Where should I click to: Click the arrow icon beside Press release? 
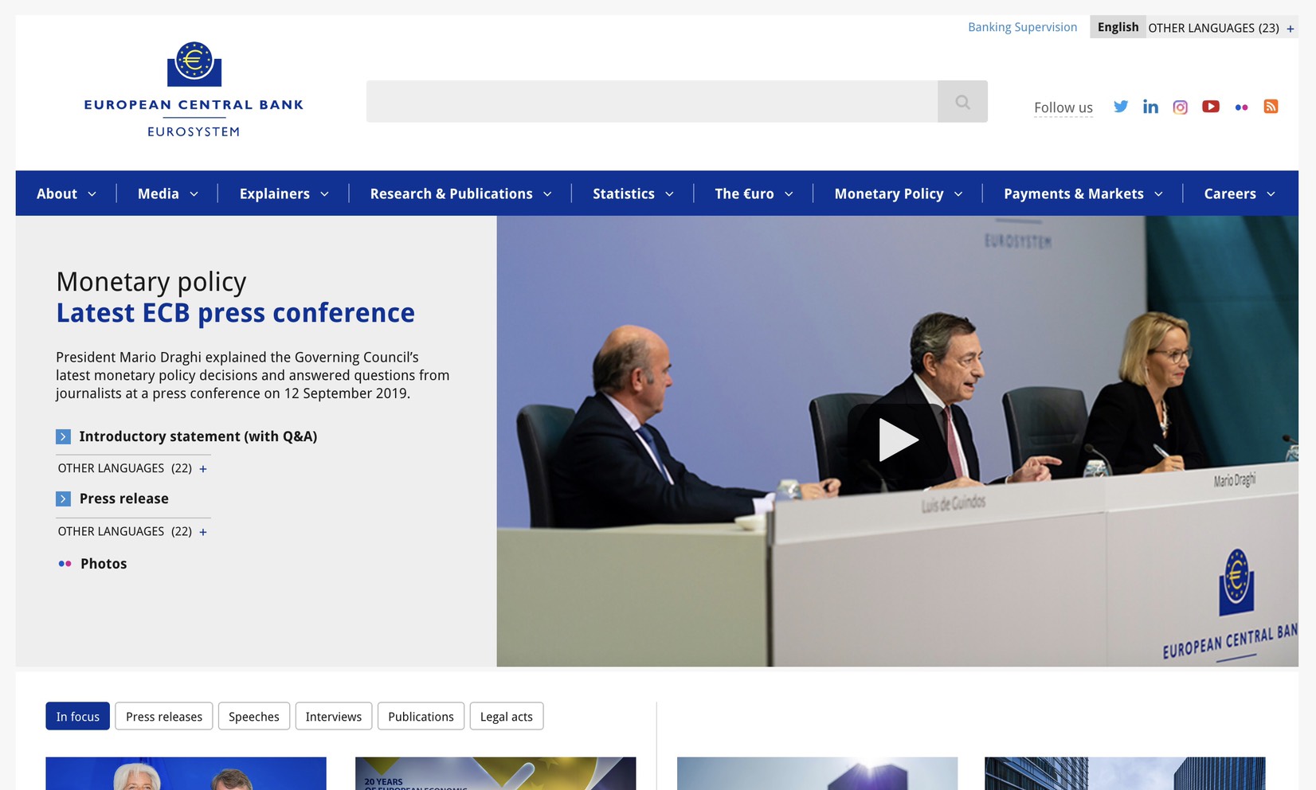point(63,499)
